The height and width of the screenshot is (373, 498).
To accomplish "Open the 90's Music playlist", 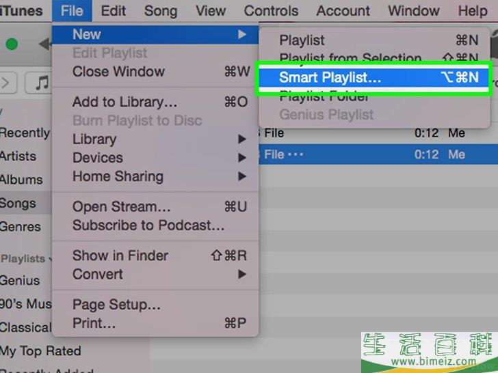I will (x=25, y=304).
